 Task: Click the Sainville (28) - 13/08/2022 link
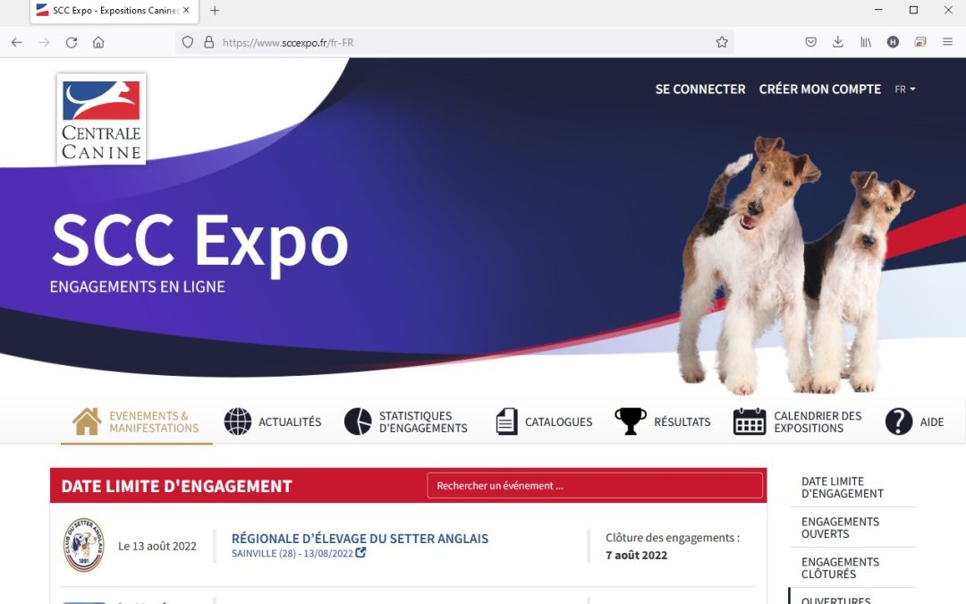[x=292, y=554]
